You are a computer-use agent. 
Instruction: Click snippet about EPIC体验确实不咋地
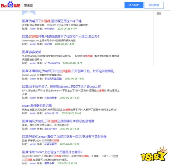(x=71, y=92)
